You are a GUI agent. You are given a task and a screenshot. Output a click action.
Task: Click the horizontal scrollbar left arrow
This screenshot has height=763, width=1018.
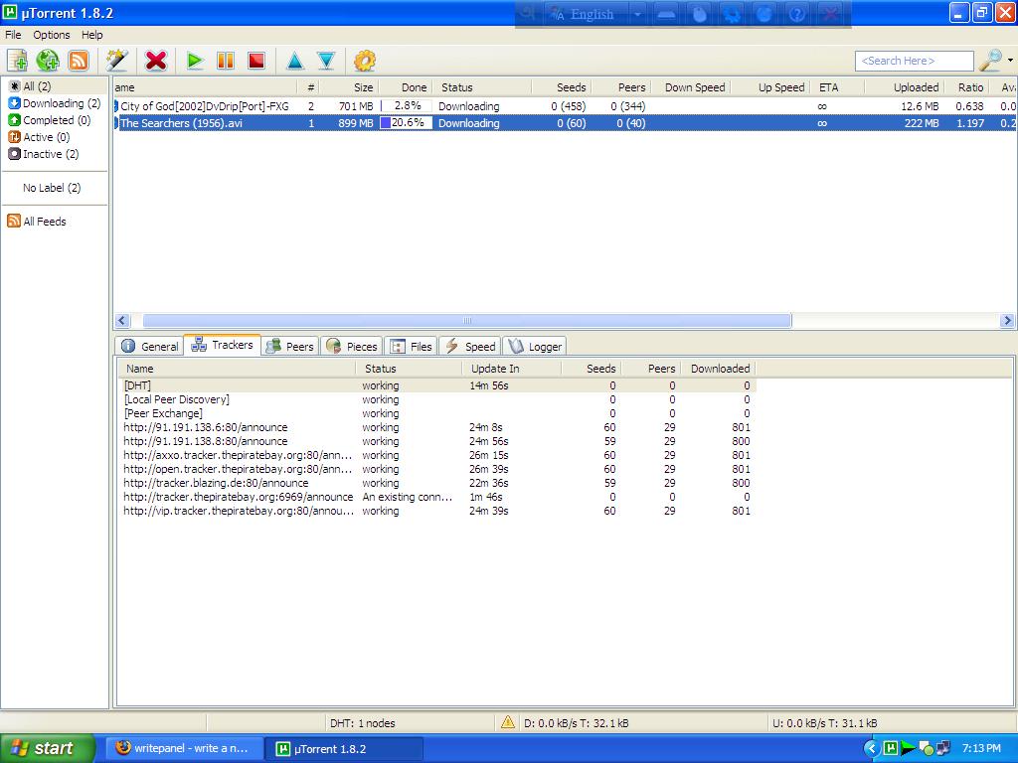point(122,321)
